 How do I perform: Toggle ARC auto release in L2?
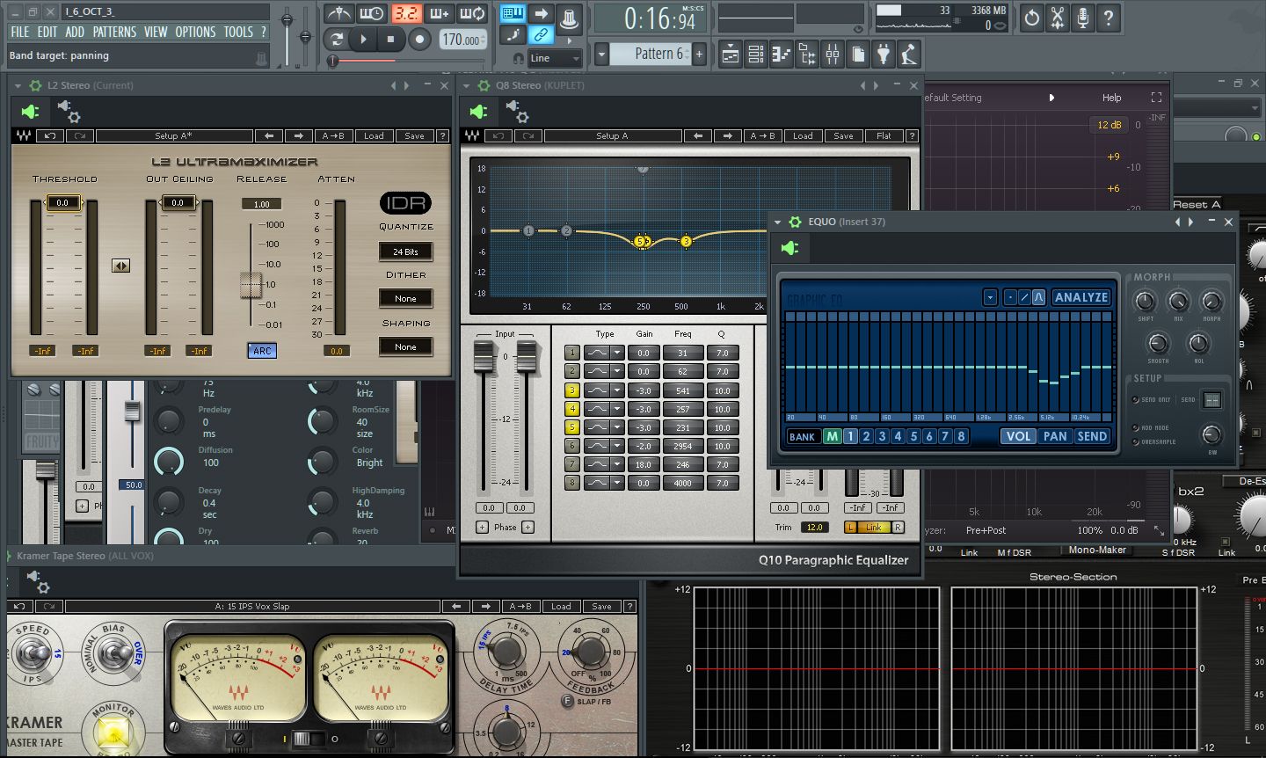(262, 351)
